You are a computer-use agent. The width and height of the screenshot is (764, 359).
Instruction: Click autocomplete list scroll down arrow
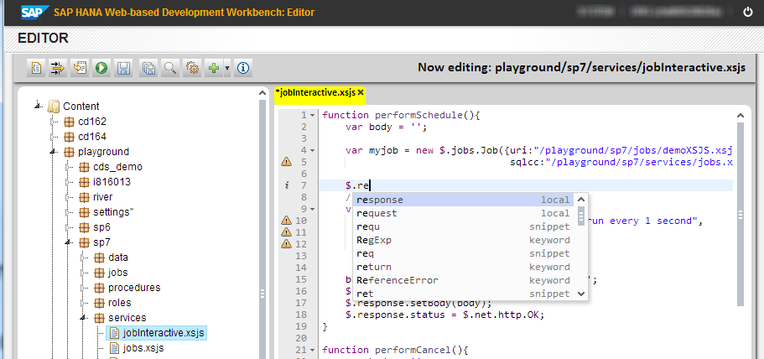tap(581, 294)
